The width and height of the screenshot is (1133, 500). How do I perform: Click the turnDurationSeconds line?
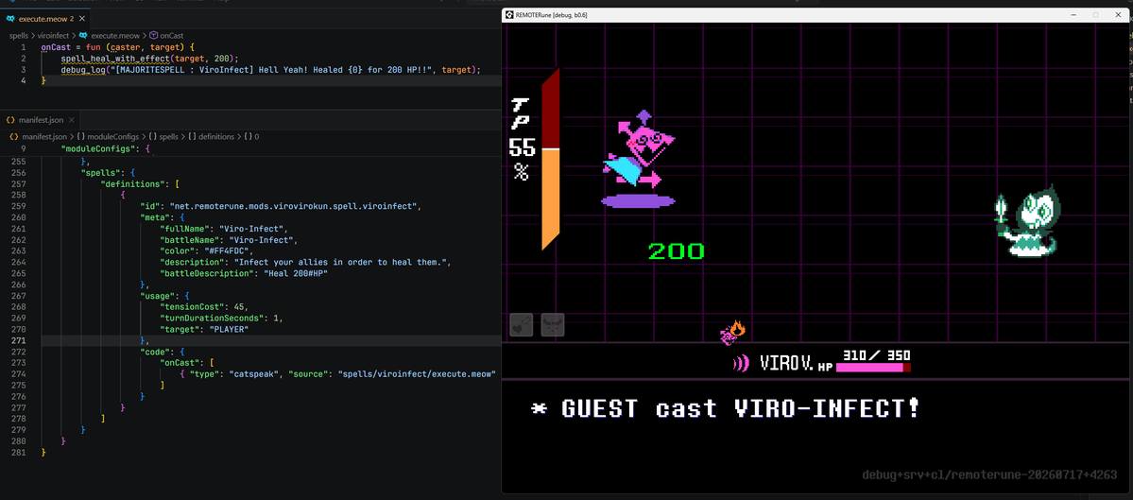[x=219, y=318]
